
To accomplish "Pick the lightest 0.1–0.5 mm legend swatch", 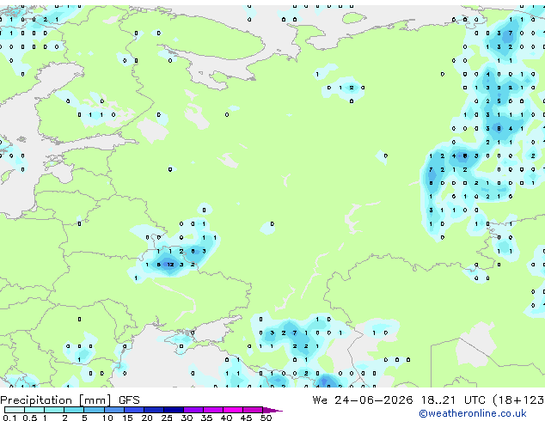I will pos(15,410).
